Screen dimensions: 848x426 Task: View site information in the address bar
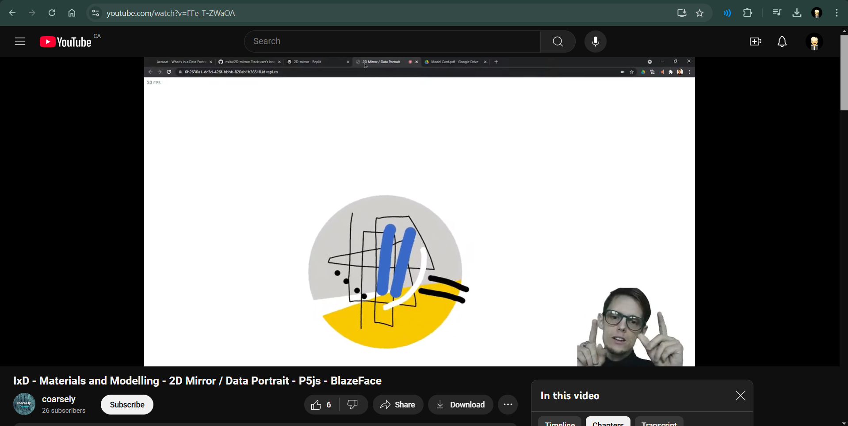point(95,13)
